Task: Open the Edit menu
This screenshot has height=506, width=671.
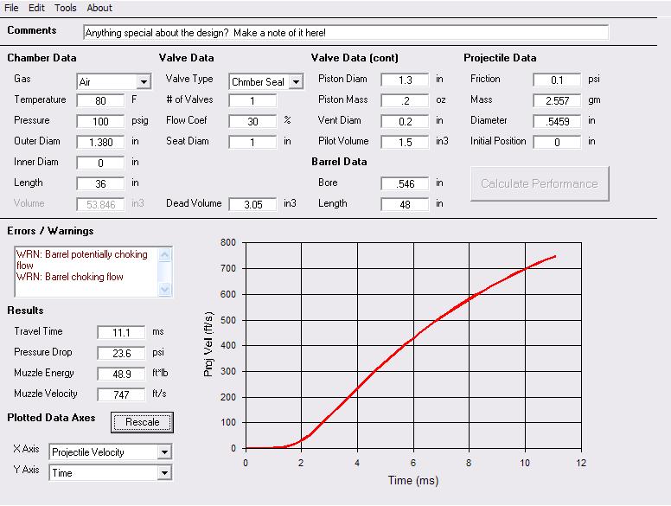Action: [36, 8]
